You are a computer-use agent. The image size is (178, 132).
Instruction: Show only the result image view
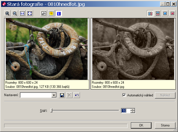coord(172,13)
